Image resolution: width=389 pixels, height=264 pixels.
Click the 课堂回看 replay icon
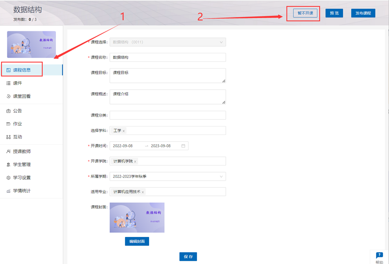(8, 96)
